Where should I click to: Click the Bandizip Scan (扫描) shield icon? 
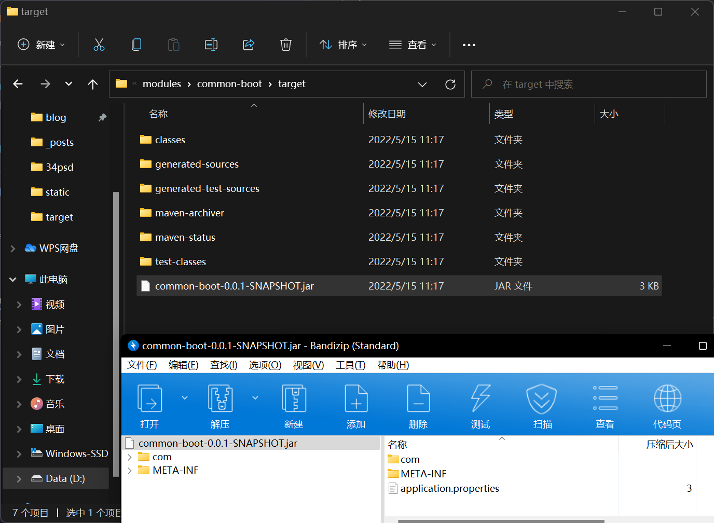tap(542, 398)
